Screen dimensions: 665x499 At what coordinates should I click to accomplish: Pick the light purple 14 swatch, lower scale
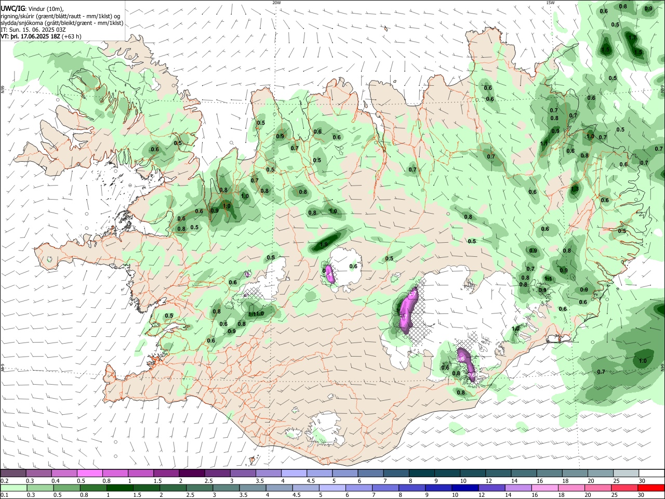click(517, 488)
